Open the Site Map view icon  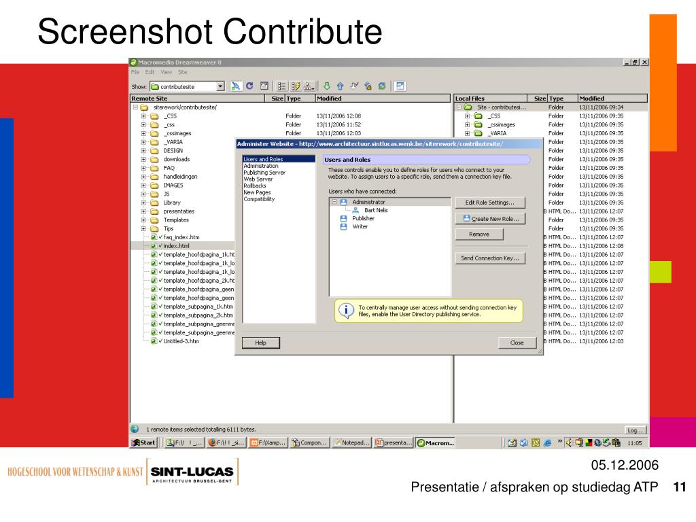309,86
